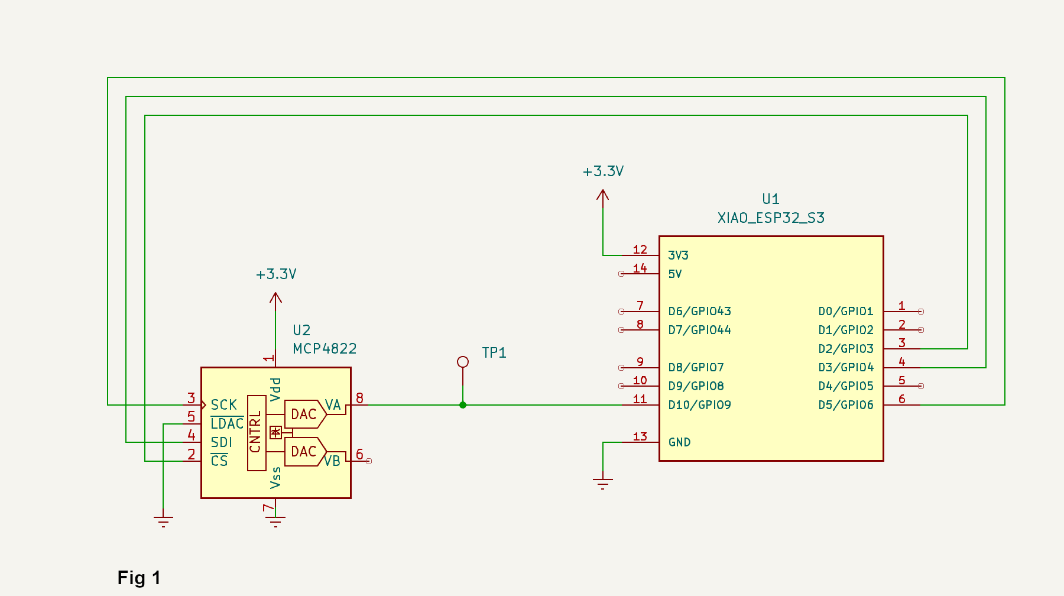Click the no-connect marker on D8 pin 9

tap(621, 368)
